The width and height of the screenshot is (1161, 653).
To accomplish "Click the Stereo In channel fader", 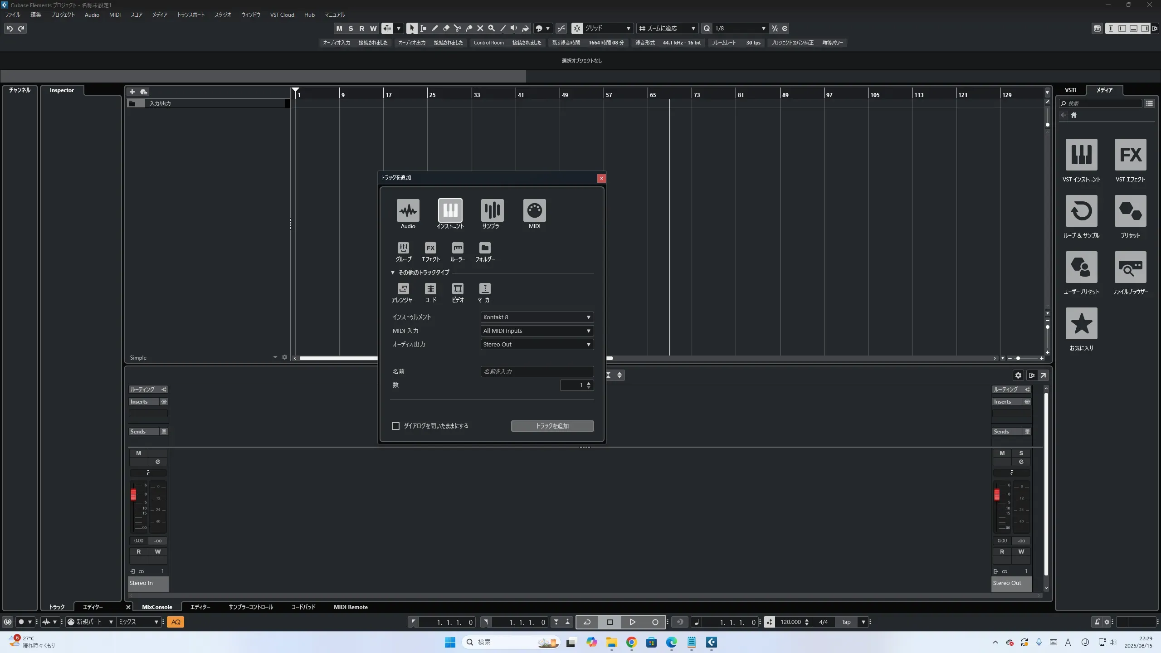I will click(x=133, y=494).
